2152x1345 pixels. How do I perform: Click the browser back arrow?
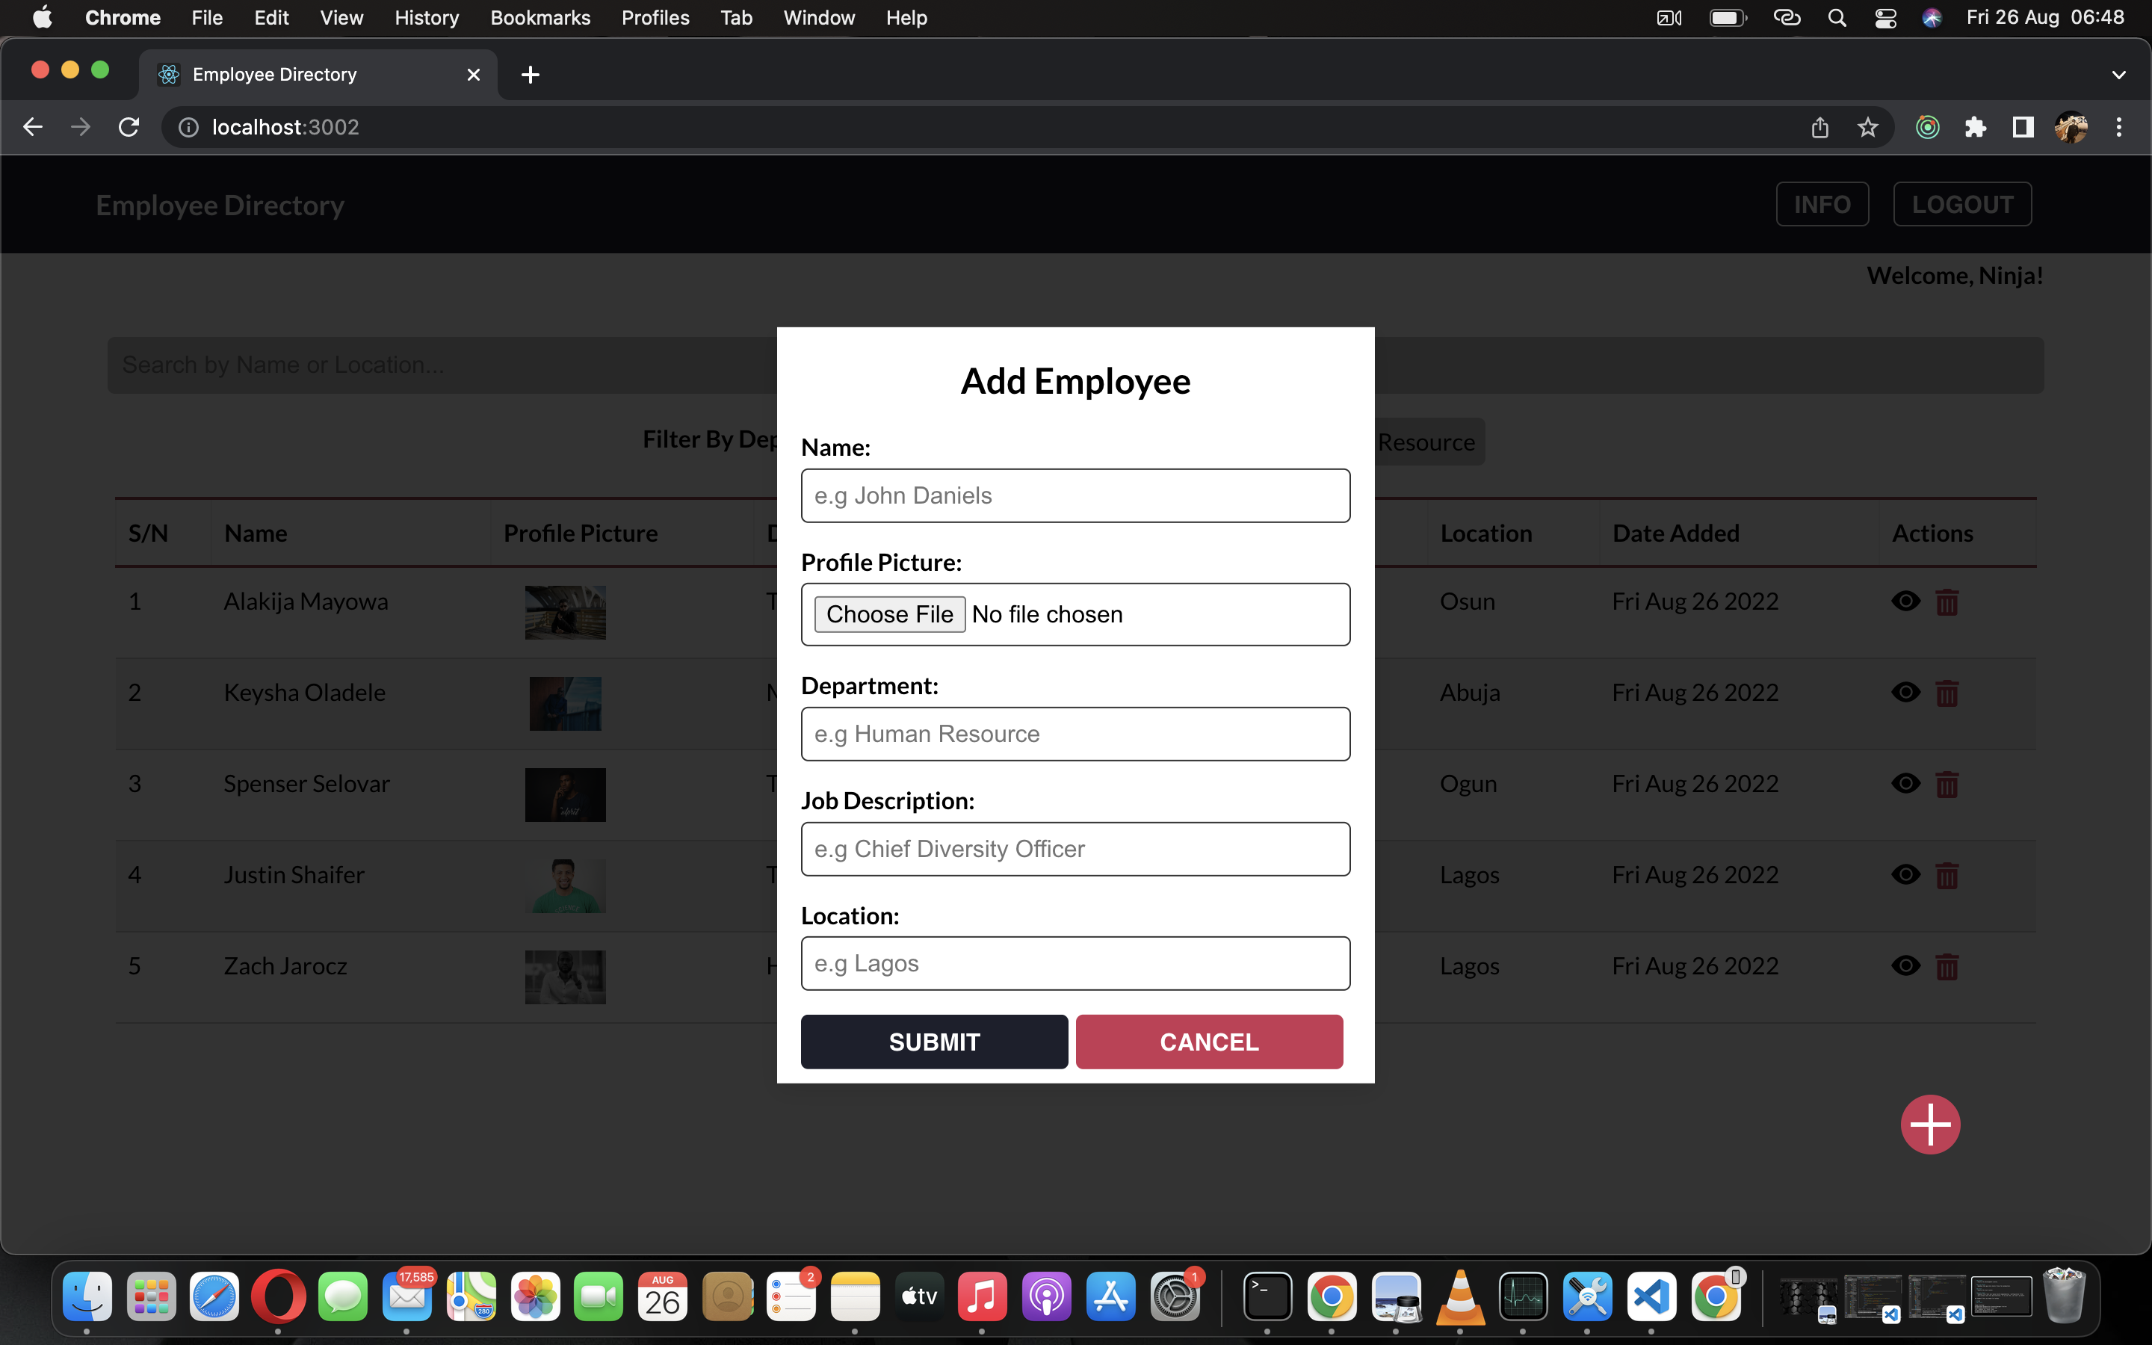click(x=32, y=126)
